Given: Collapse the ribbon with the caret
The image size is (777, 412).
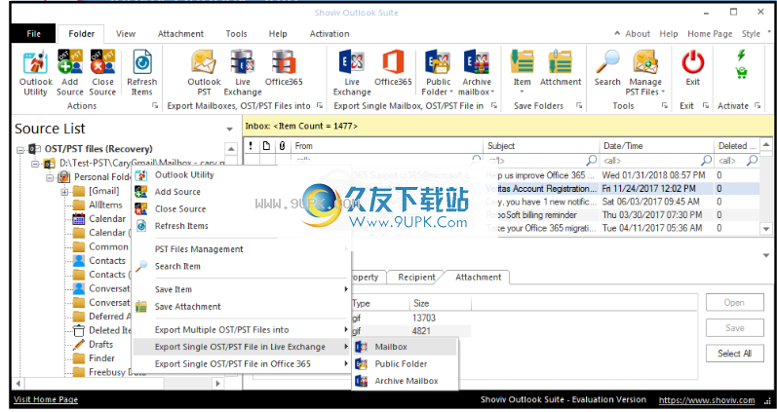Looking at the screenshot, I should [x=617, y=33].
